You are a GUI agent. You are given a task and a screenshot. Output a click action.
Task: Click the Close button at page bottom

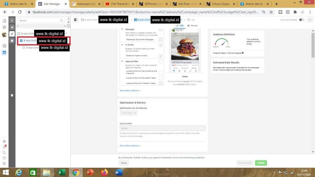(x=124, y=163)
